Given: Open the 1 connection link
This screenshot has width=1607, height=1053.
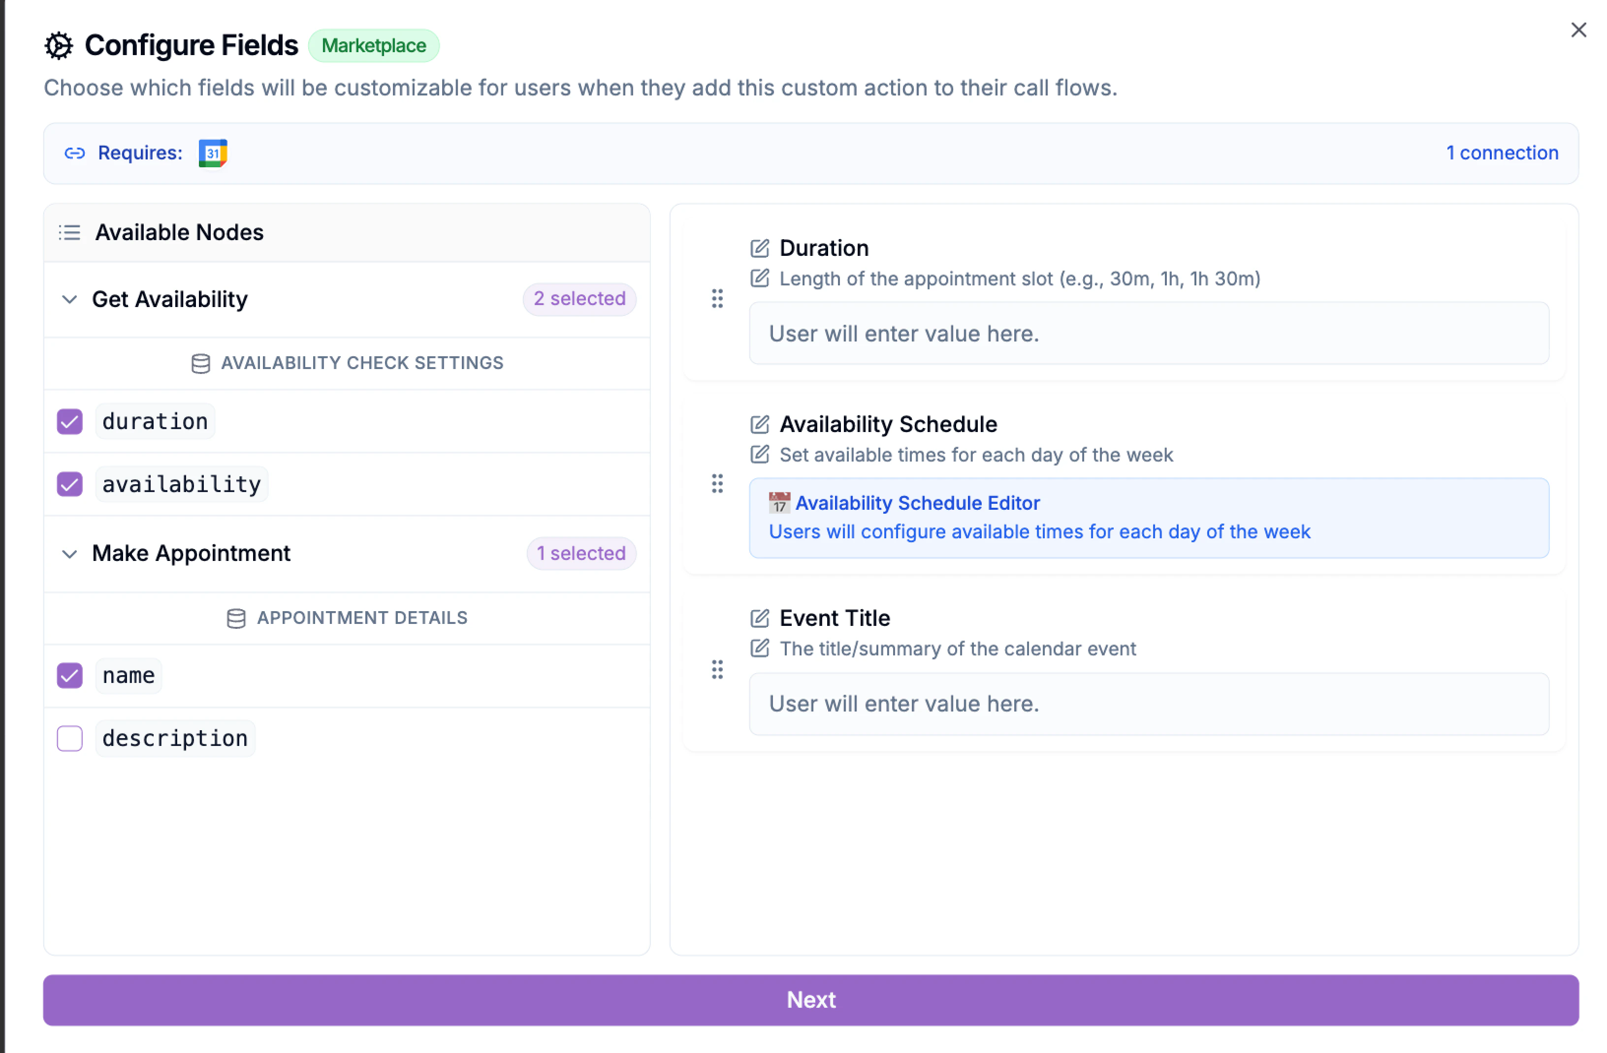Looking at the screenshot, I should (x=1502, y=153).
